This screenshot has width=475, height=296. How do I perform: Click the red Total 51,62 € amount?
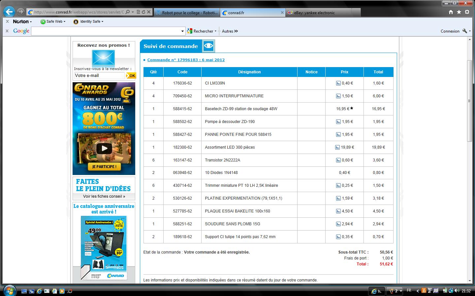click(386, 264)
